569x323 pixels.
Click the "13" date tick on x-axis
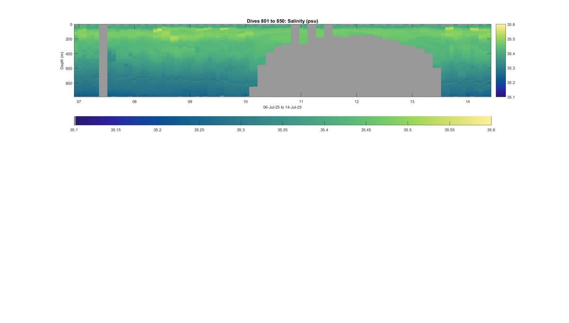(x=412, y=102)
